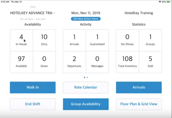Select the Guaranteed tile

[x=97, y=40]
